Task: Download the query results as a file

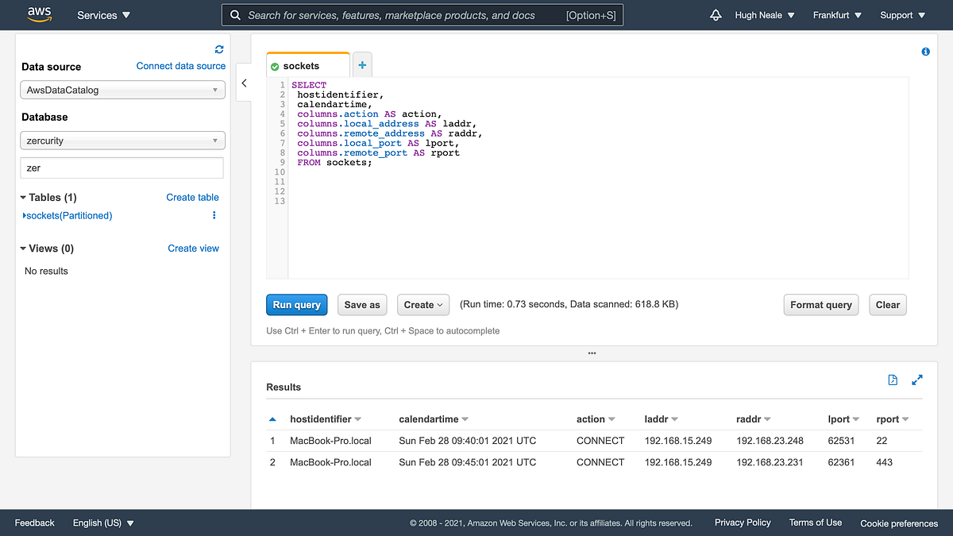Action: pyautogui.click(x=893, y=380)
